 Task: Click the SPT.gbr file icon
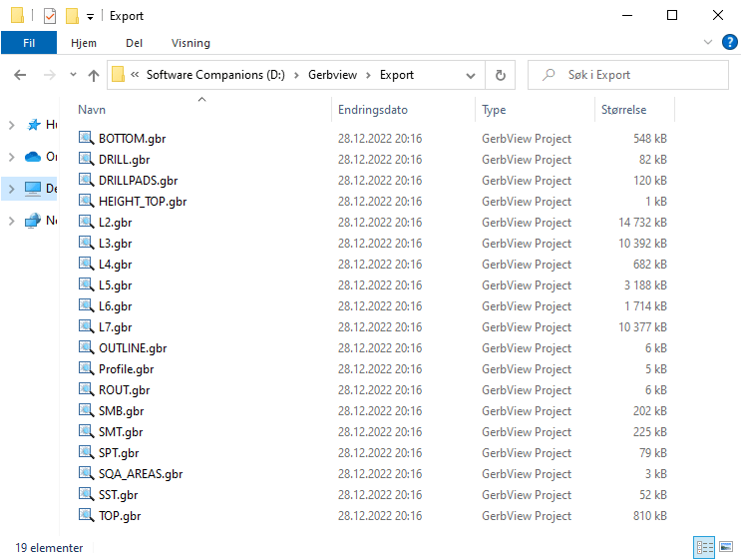tap(86, 452)
